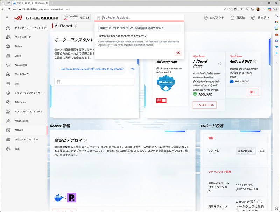Click OK in Router Assistant popup
The image size is (280, 212).
point(178,53)
